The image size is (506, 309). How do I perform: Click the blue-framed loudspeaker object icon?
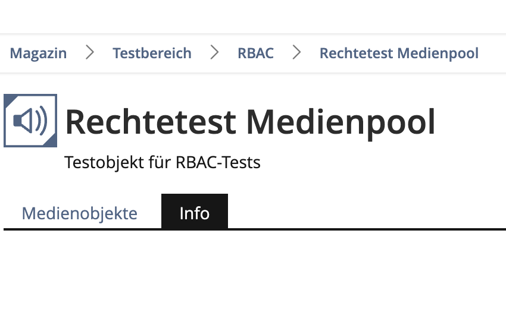[30, 121]
